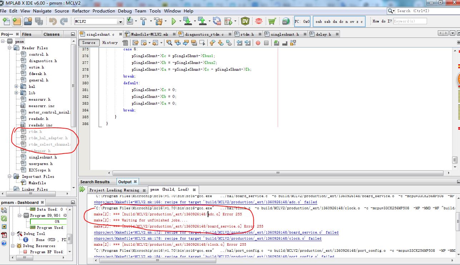Select X2CScope.h in the project tree
Image resolution: width=460 pixels, height=265 pixels.
(40, 170)
